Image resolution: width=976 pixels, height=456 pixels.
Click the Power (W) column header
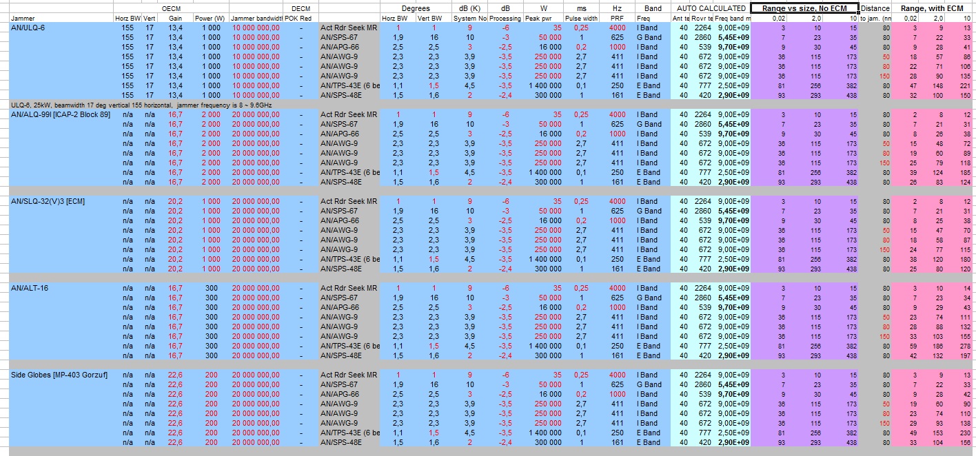[x=209, y=18]
